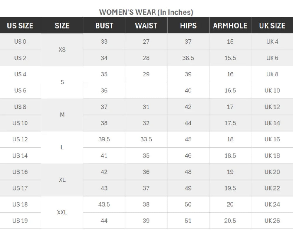
Task: Click the US 0 row label
Action: [x=20, y=42]
